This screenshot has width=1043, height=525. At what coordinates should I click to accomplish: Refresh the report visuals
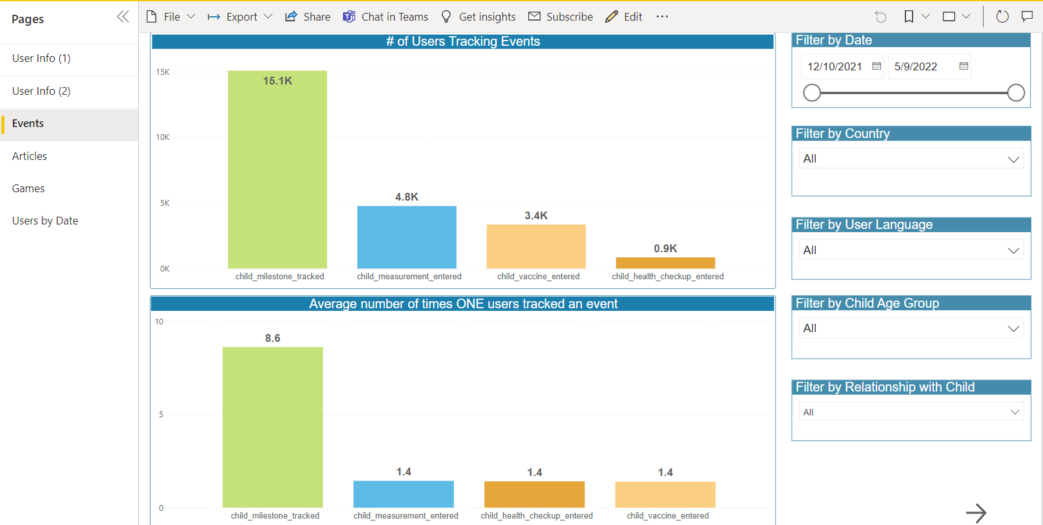(1002, 17)
